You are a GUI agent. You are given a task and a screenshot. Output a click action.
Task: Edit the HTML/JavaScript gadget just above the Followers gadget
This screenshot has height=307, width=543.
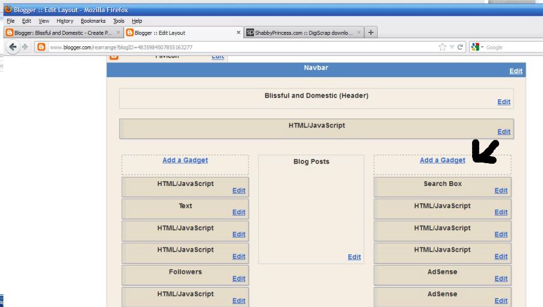(239, 256)
